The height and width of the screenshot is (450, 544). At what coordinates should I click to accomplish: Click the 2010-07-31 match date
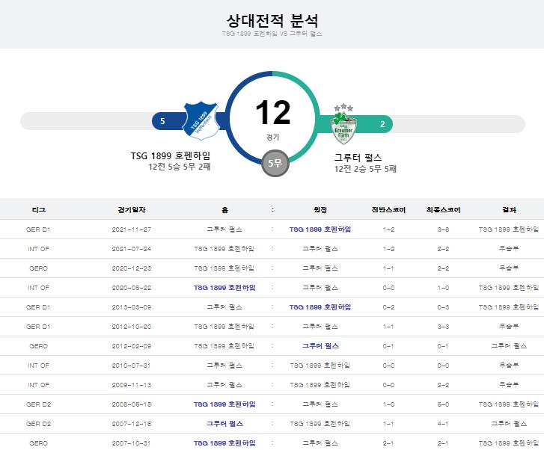tap(132, 366)
